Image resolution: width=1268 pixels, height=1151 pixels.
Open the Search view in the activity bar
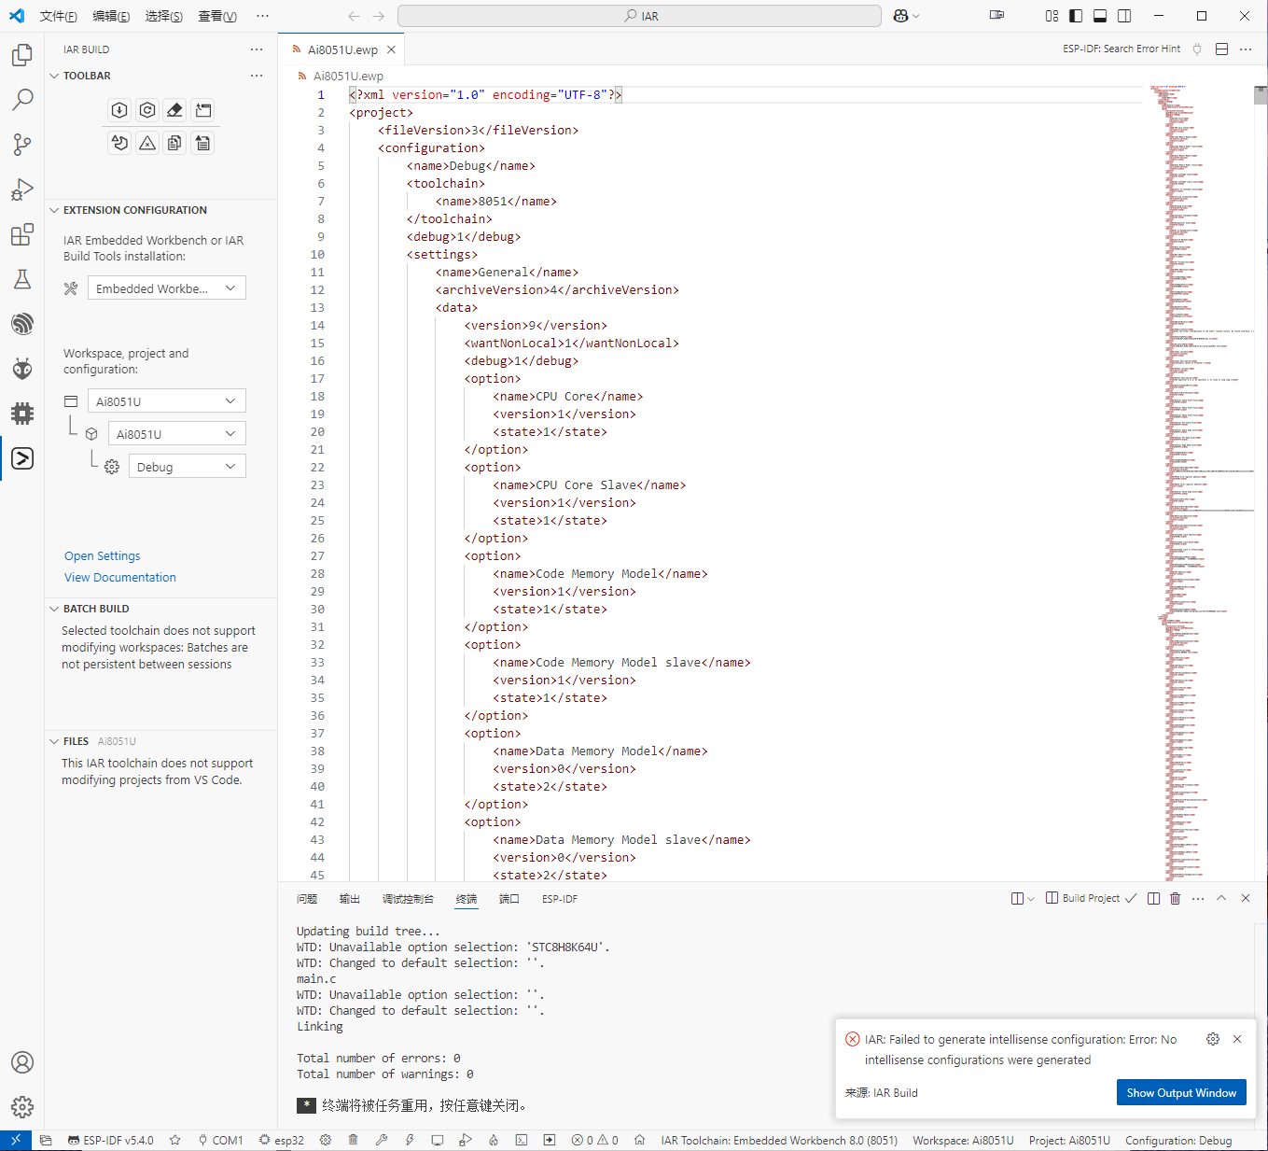tap(22, 100)
